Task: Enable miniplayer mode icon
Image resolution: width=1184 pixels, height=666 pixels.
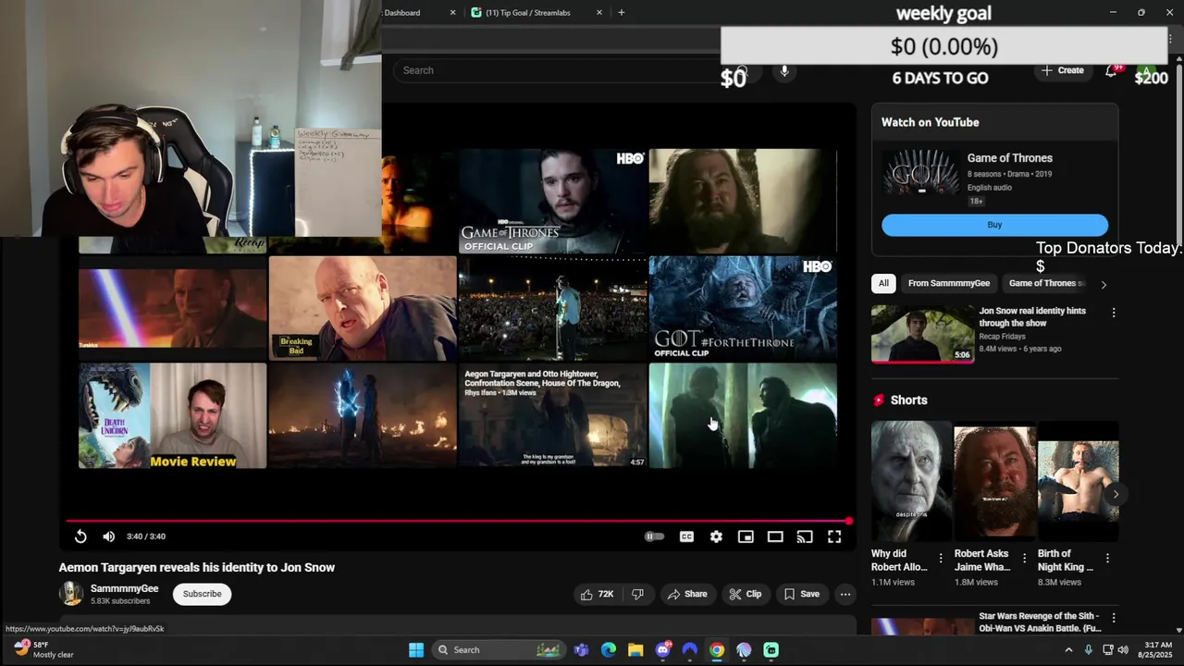Action: coord(746,536)
